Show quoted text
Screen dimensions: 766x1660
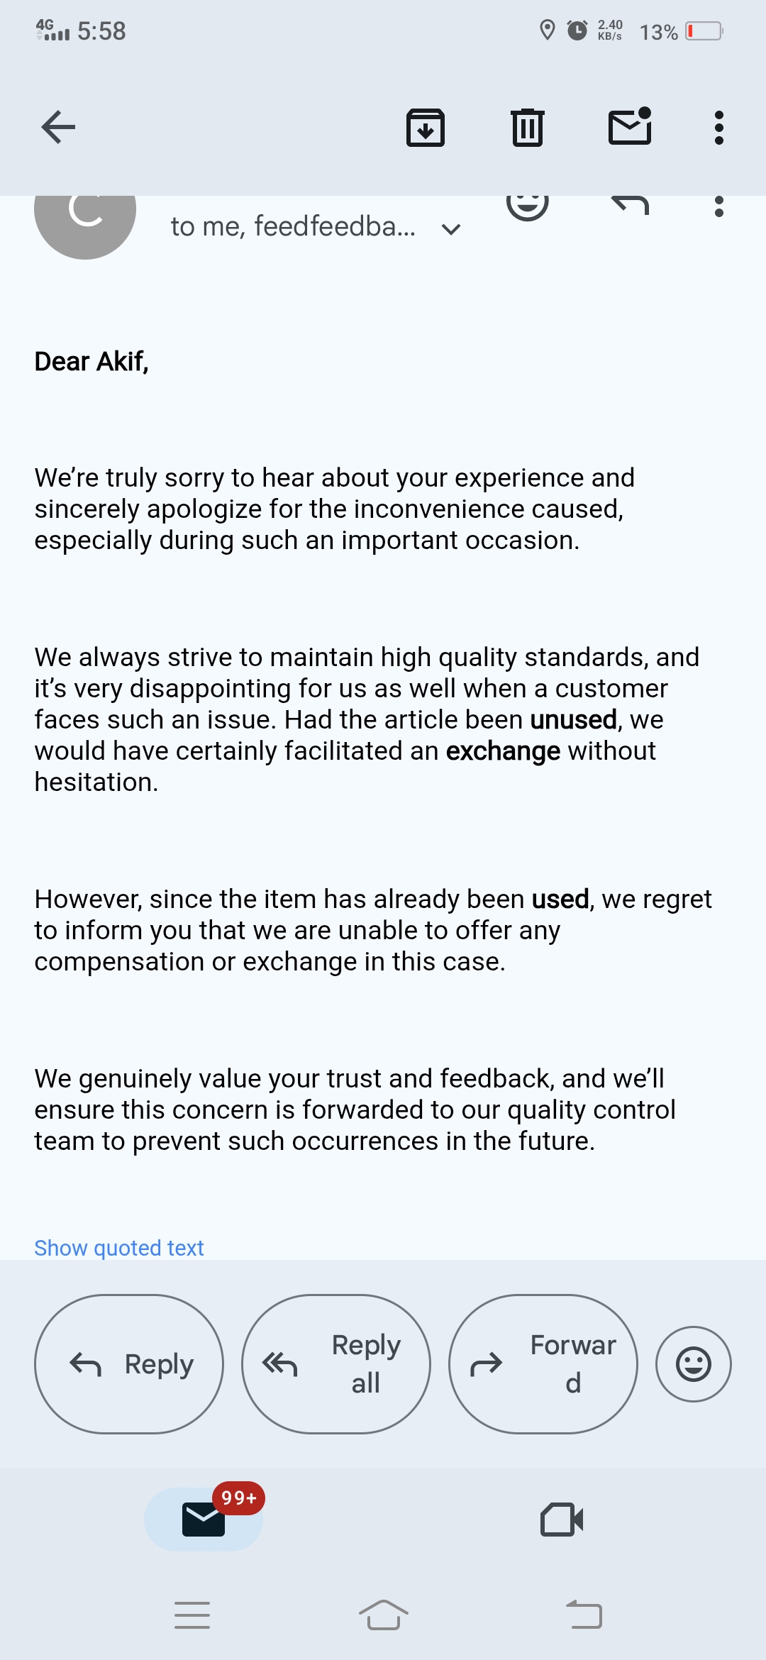click(119, 1247)
